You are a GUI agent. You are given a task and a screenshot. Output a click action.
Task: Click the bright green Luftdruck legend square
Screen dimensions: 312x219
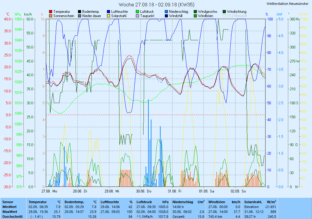click(x=137, y=12)
